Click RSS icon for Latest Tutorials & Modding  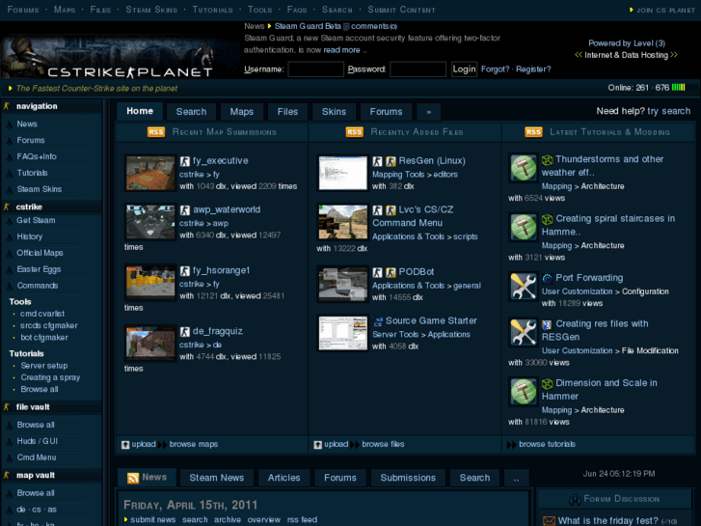(533, 132)
